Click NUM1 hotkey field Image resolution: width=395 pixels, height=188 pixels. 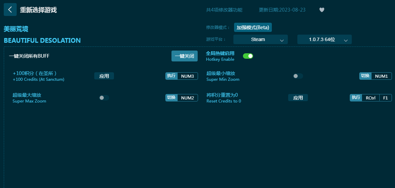(381, 76)
